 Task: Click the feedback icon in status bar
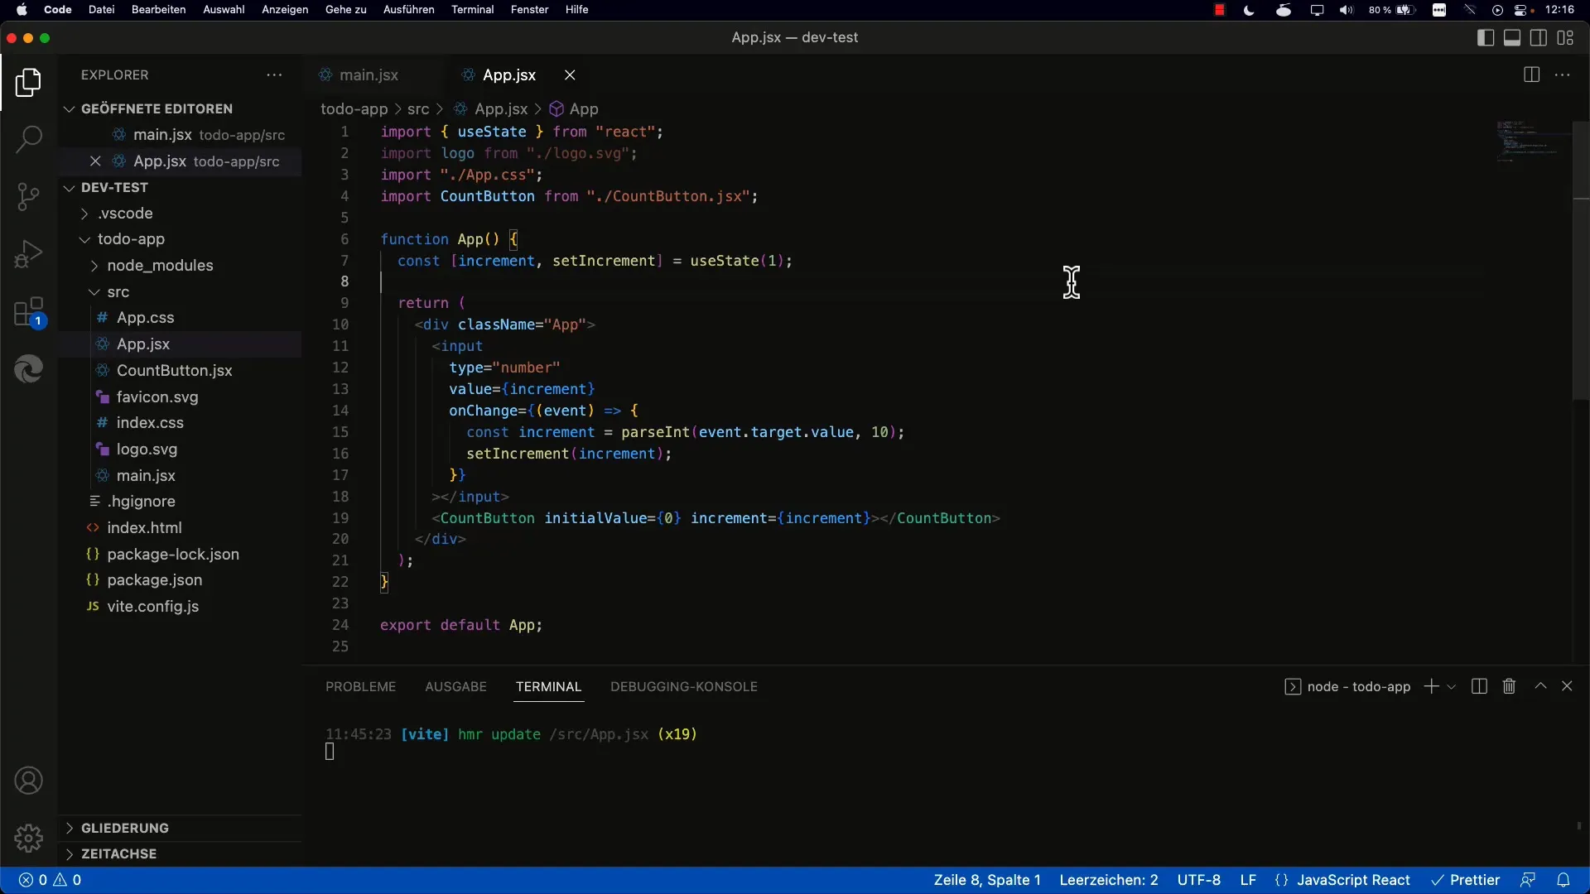pos(1528,880)
